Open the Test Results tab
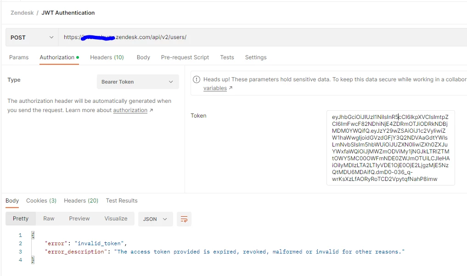This screenshot has width=467, height=276. tap(122, 201)
